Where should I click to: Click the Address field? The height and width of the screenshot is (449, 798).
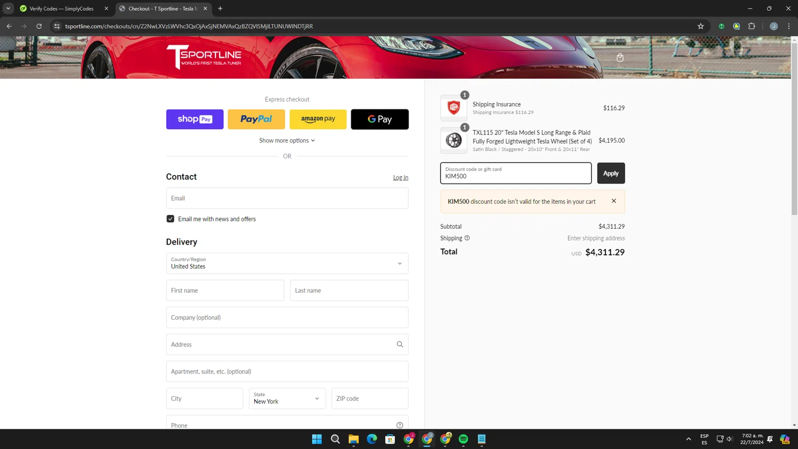(287, 344)
